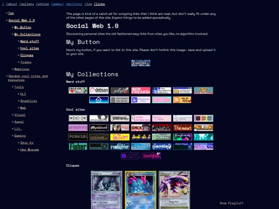Open the rombuffer site button

pos(120,147)
